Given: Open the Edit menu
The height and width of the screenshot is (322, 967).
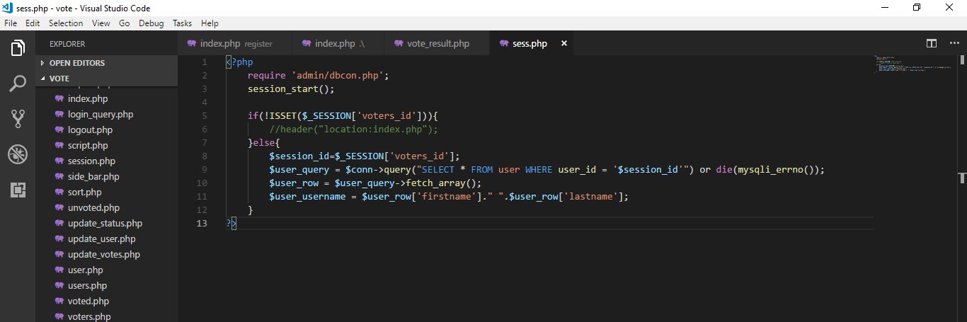Looking at the screenshot, I should coord(33,23).
